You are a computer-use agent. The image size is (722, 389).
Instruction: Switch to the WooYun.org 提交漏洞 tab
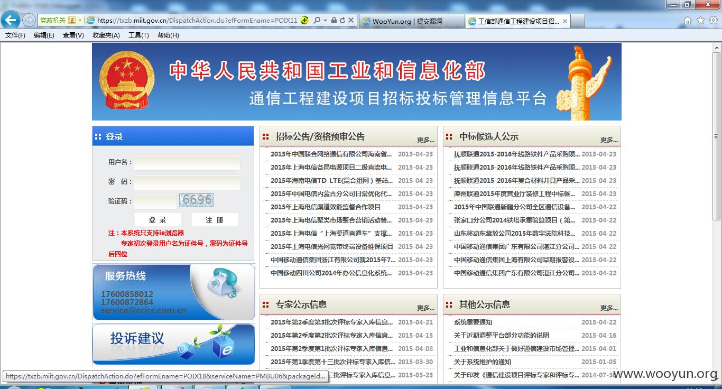412,21
